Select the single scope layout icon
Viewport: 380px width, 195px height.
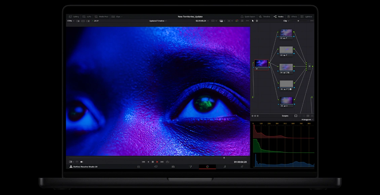click(x=296, y=115)
